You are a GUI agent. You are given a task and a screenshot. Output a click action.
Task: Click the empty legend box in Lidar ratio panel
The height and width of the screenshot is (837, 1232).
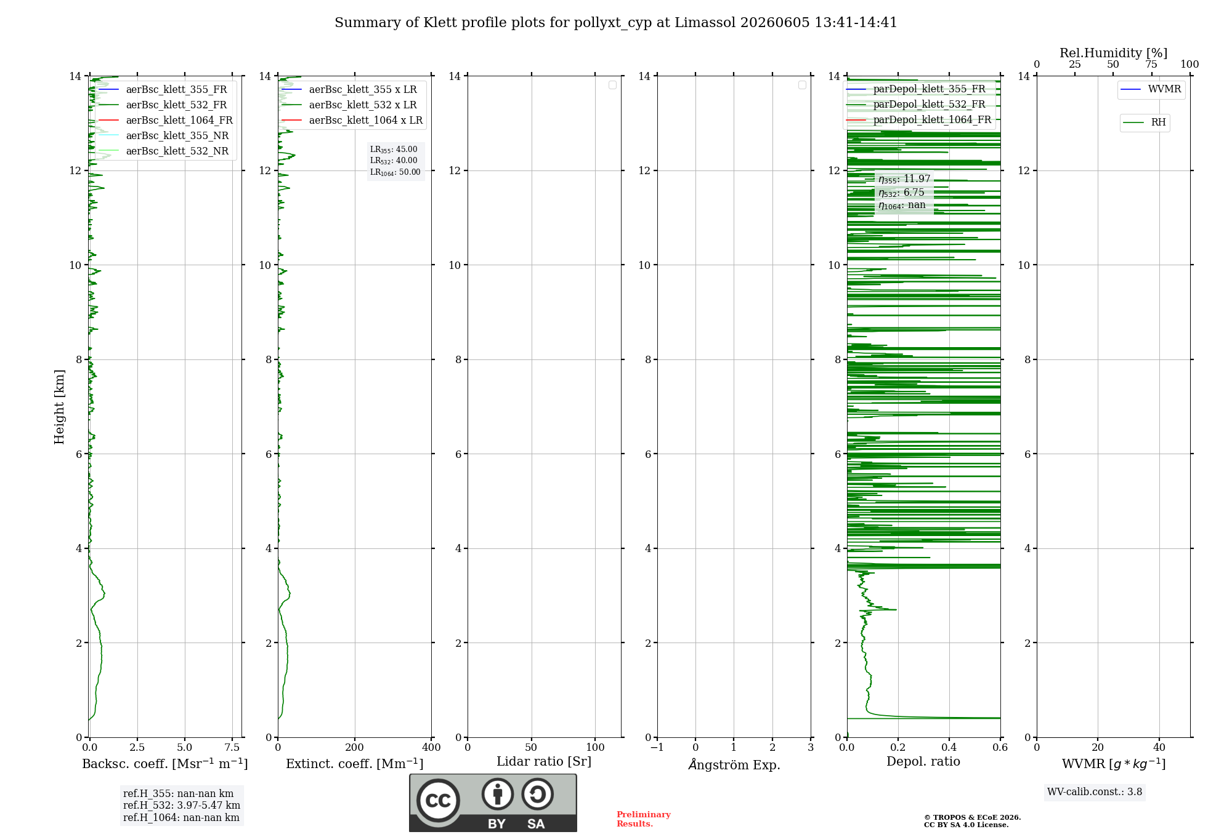[x=612, y=85]
